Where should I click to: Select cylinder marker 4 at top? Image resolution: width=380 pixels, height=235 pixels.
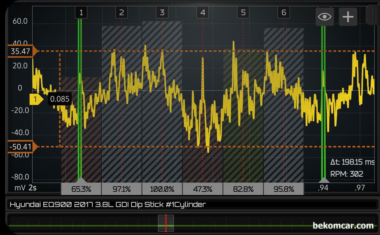203,13
